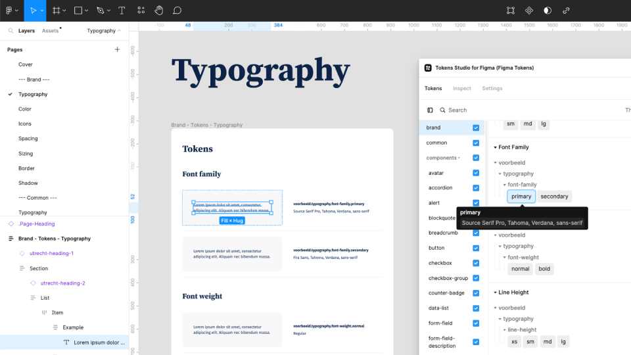Switch to the Layers tab
Viewport: 631px width, 355px height.
coord(26,31)
